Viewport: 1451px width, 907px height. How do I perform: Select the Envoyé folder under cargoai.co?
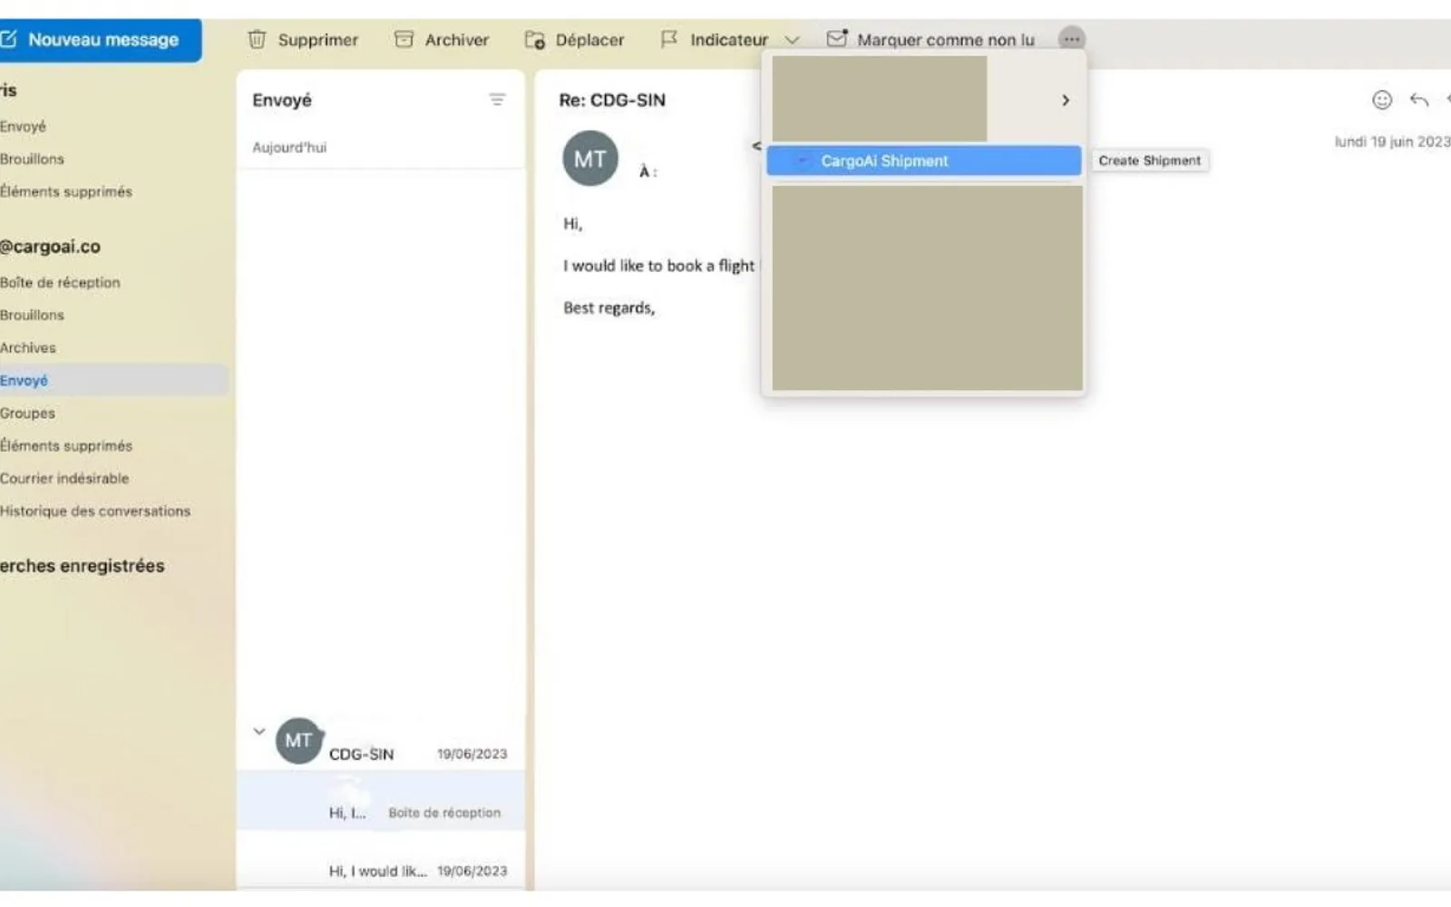(x=113, y=380)
